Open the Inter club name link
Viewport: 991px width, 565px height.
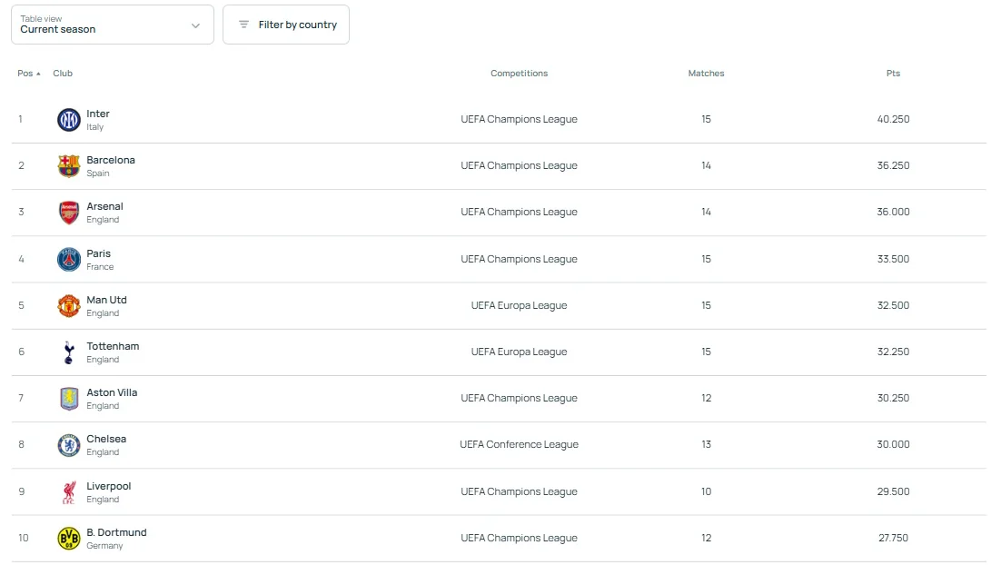98,114
